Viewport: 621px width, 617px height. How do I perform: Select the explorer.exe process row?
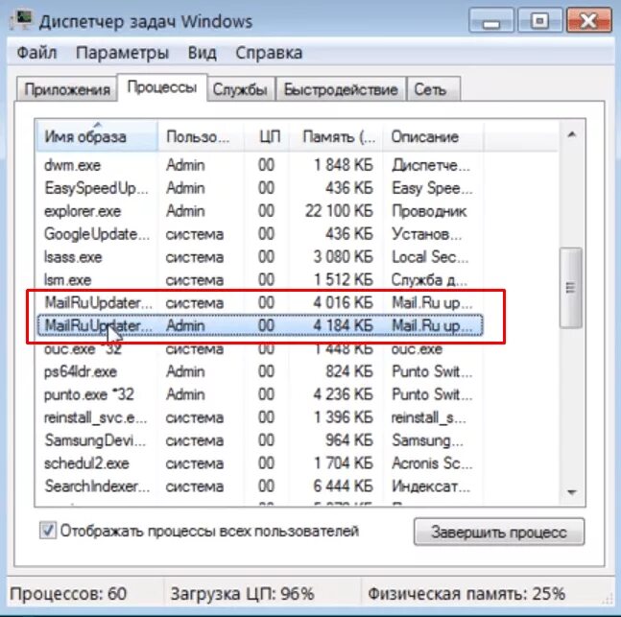[259, 211]
